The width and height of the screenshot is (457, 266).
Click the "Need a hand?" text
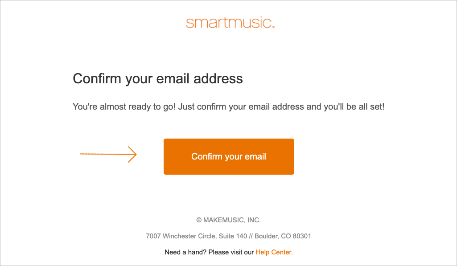click(x=185, y=252)
